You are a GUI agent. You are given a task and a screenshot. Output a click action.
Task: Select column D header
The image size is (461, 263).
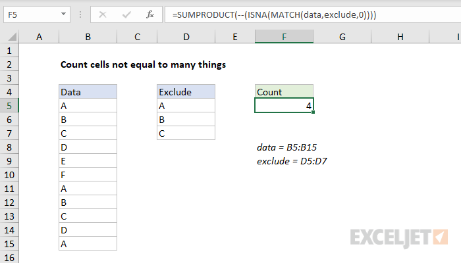tap(186, 37)
